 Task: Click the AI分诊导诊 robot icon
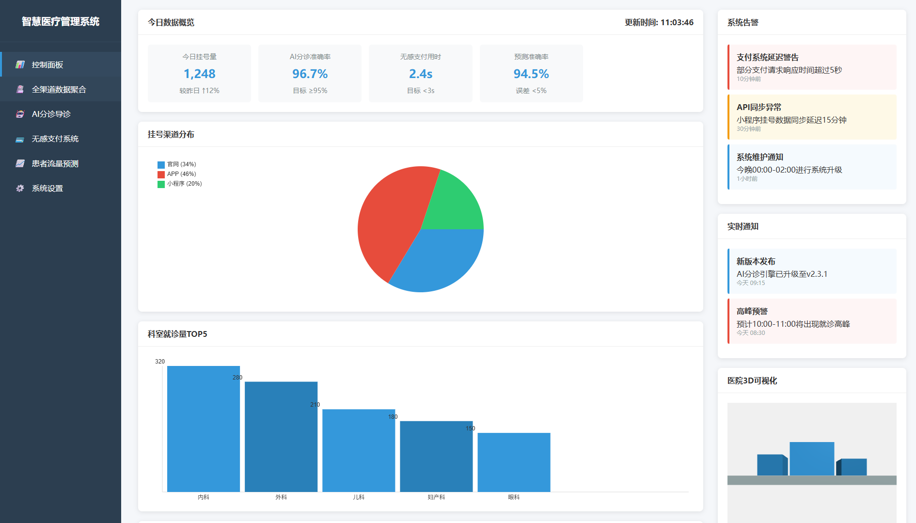20,114
